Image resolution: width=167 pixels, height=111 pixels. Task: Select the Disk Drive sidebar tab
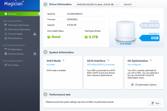(20, 14)
